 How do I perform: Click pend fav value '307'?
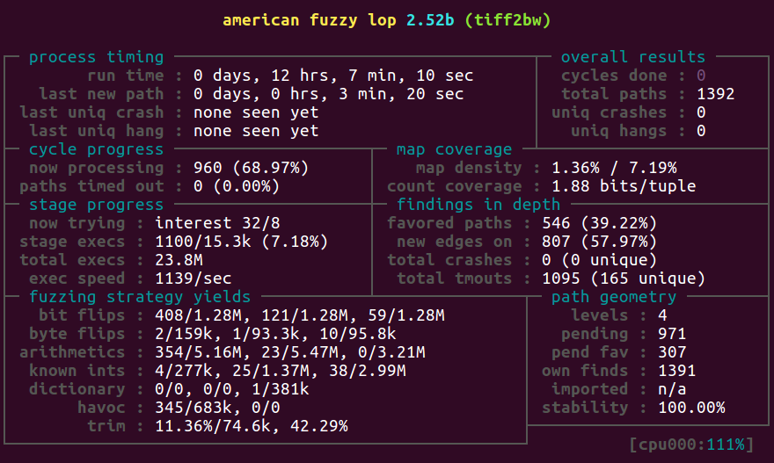[672, 352]
